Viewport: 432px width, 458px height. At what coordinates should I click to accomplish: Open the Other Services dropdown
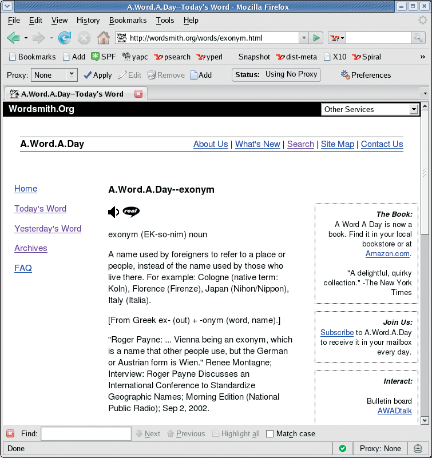[x=370, y=109]
